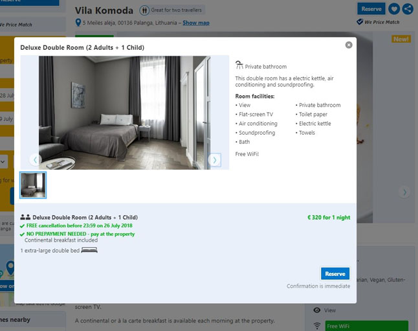Click the Free WiFi green label
This screenshot has height=331, width=418.
pos(366,326)
